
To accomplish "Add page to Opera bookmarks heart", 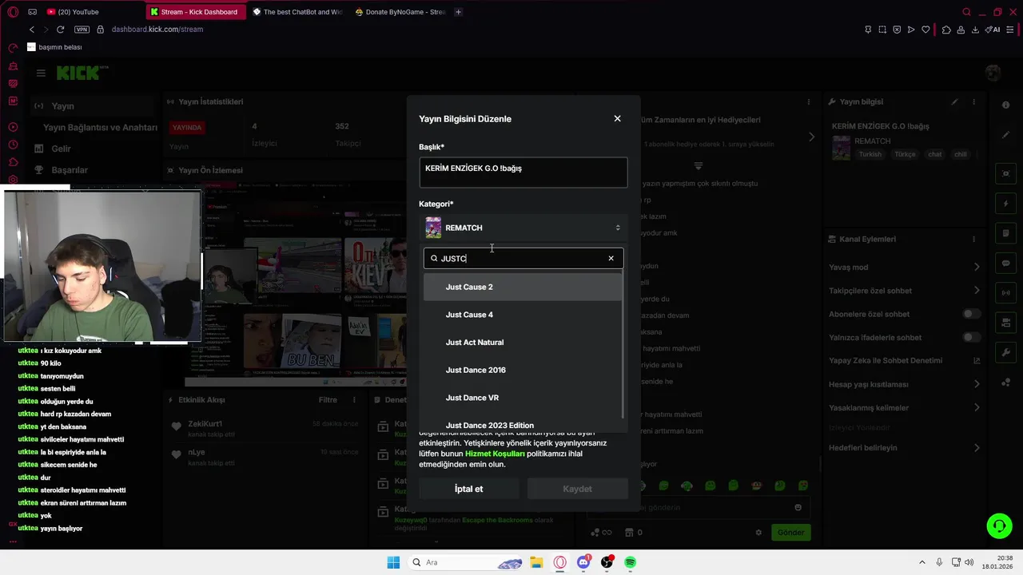I will 925,30.
